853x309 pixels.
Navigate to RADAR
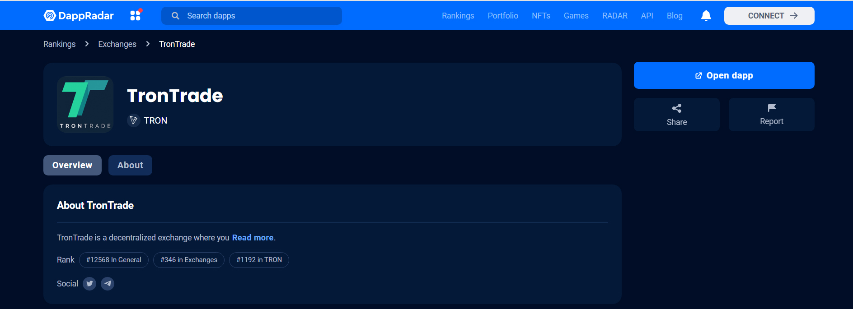click(615, 16)
